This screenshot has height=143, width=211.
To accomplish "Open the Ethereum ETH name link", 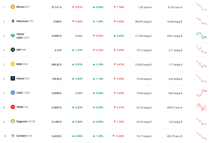I will [25, 21].
